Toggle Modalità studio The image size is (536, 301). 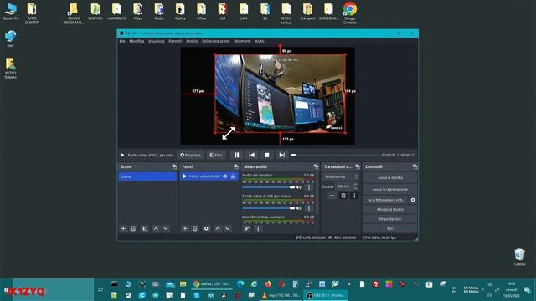tap(390, 210)
